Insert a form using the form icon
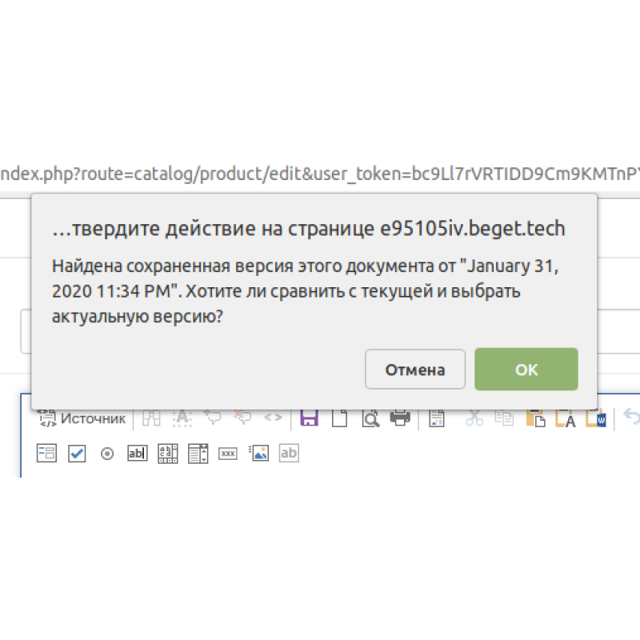 click(46, 453)
